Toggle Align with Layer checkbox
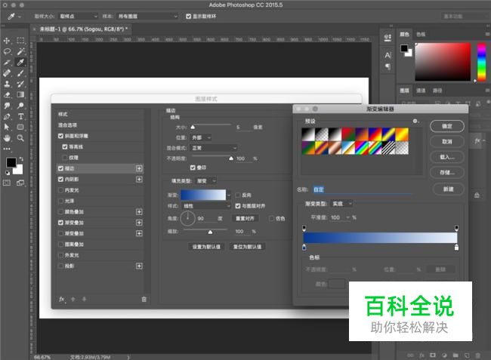Viewport: 491px width, 360px height. coord(238,206)
